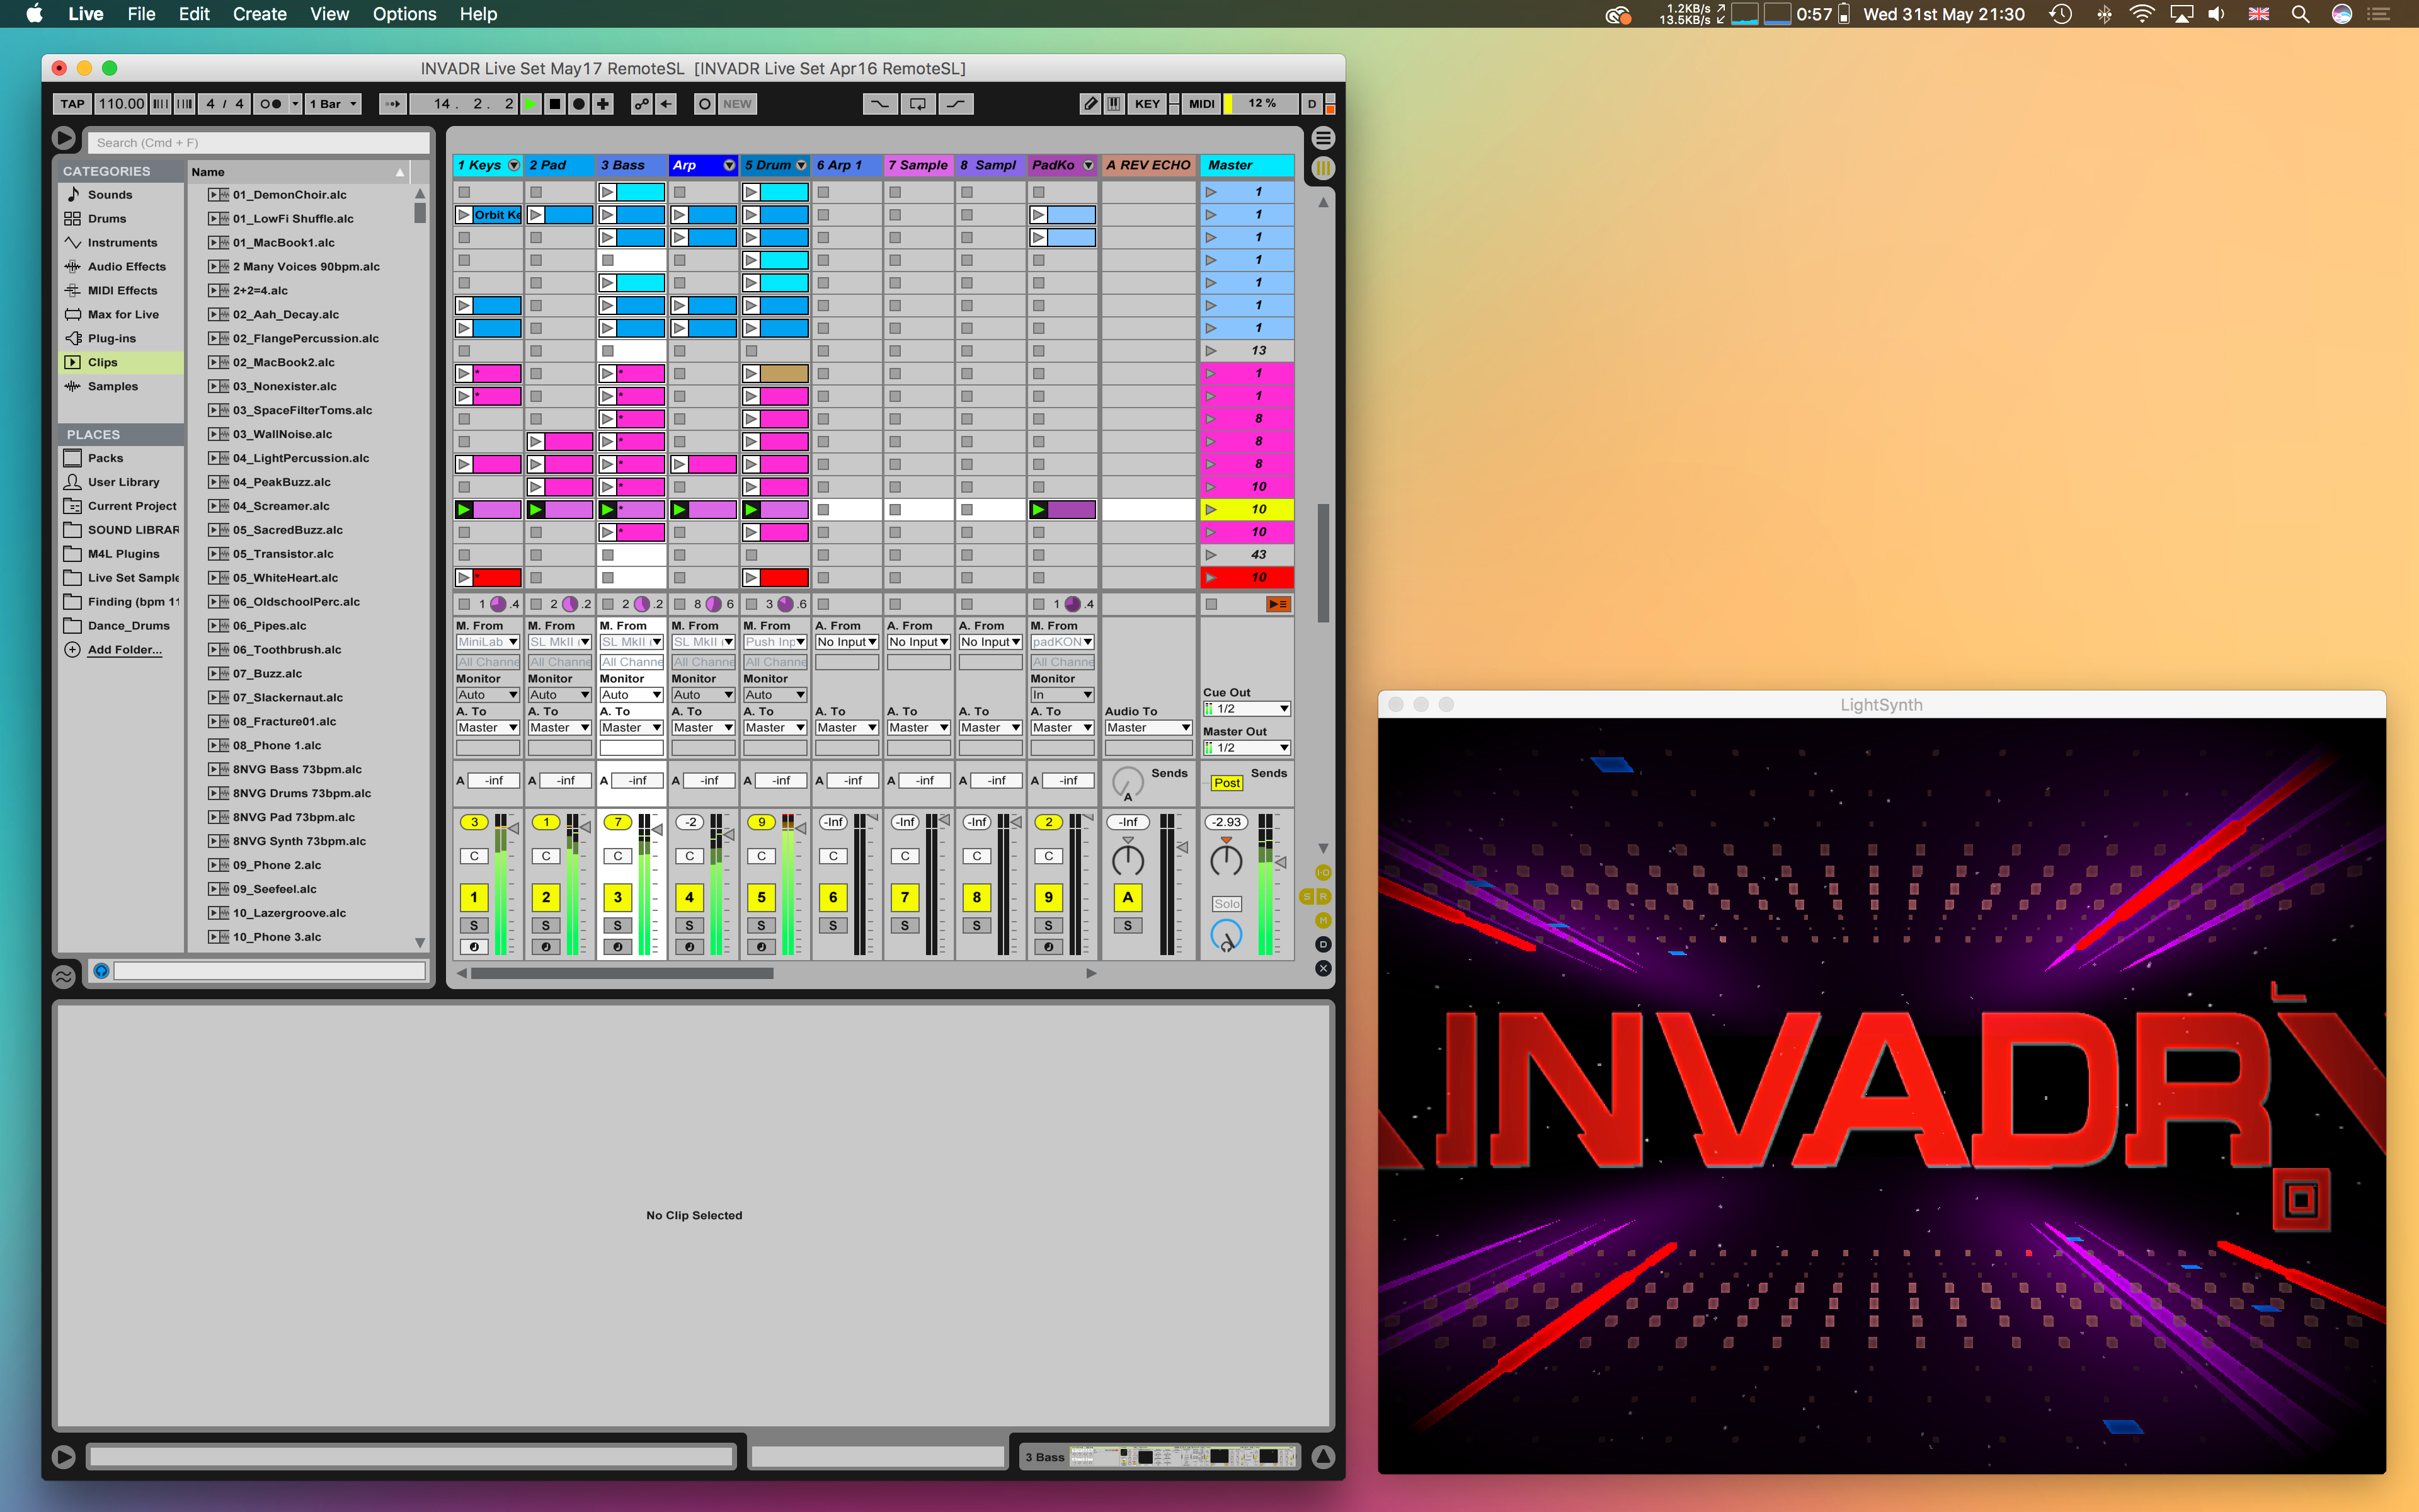Select Samples category in browser
Image resolution: width=2419 pixels, height=1512 pixels.
(x=113, y=387)
